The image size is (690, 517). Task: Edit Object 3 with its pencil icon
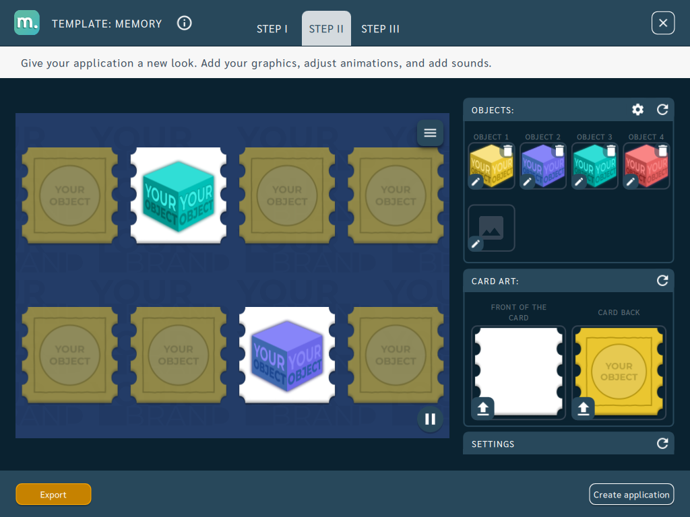(x=579, y=182)
